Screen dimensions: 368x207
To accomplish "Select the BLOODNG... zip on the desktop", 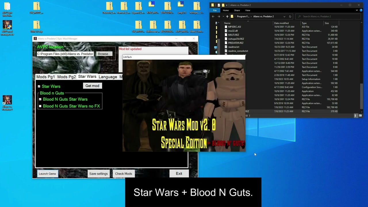I will pos(167,27).
